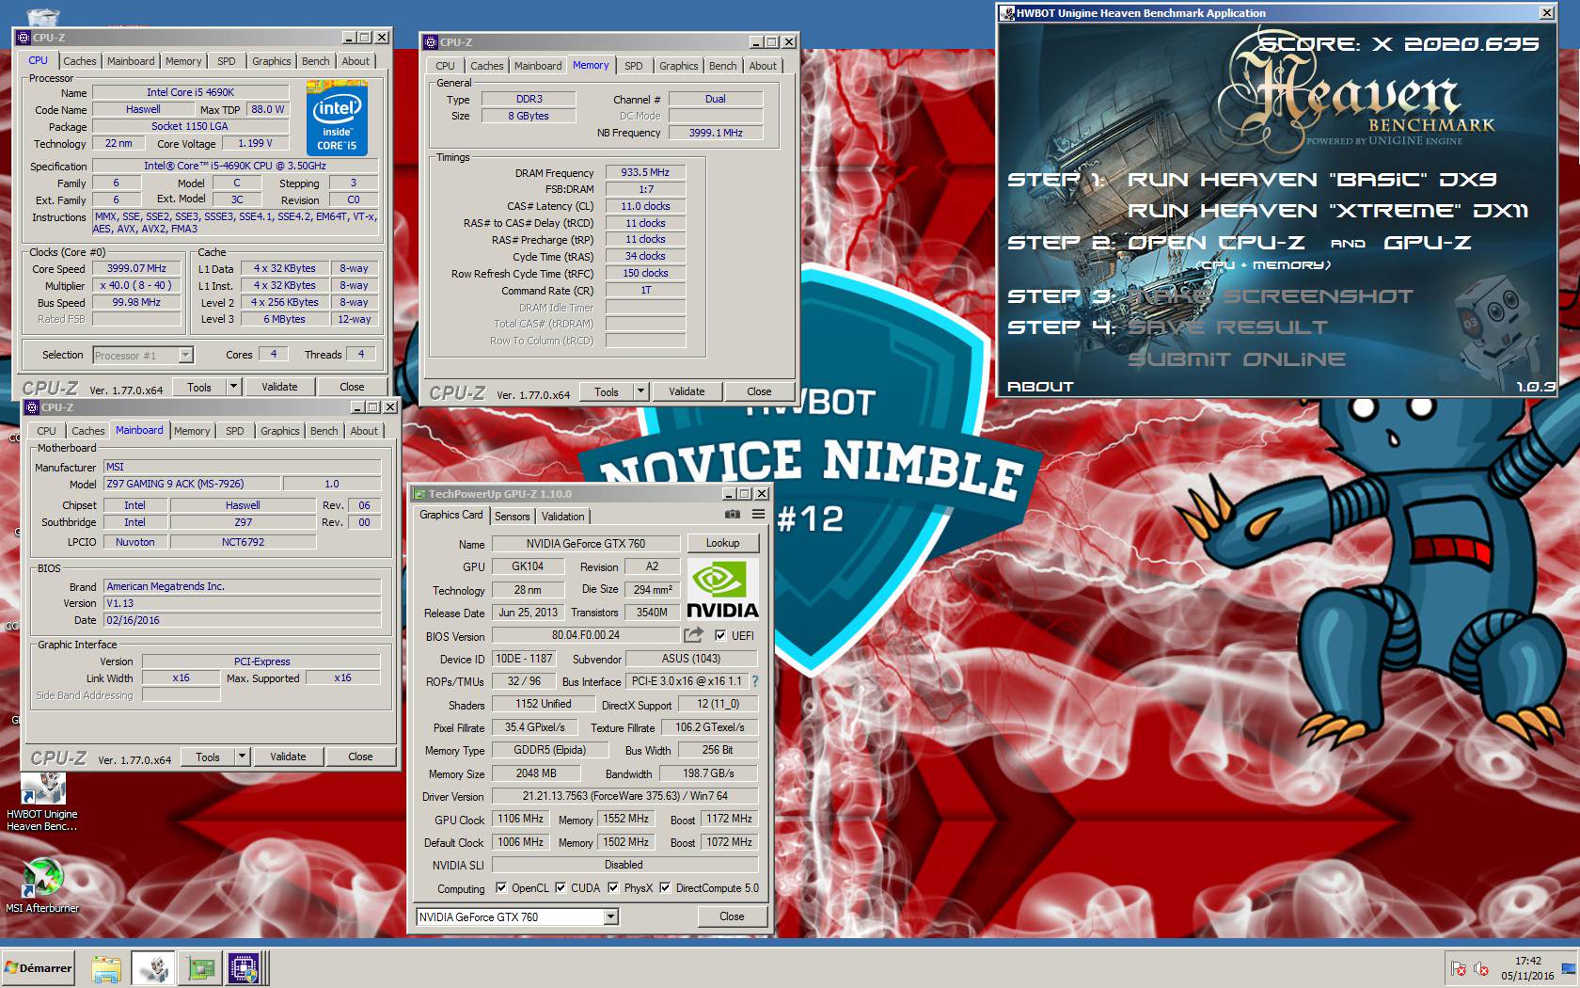Click the Start Démarrer button

[x=39, y=968]
